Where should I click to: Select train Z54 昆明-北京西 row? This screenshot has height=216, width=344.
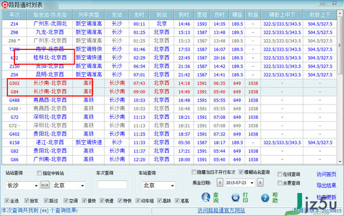click(x=169, y=75)
